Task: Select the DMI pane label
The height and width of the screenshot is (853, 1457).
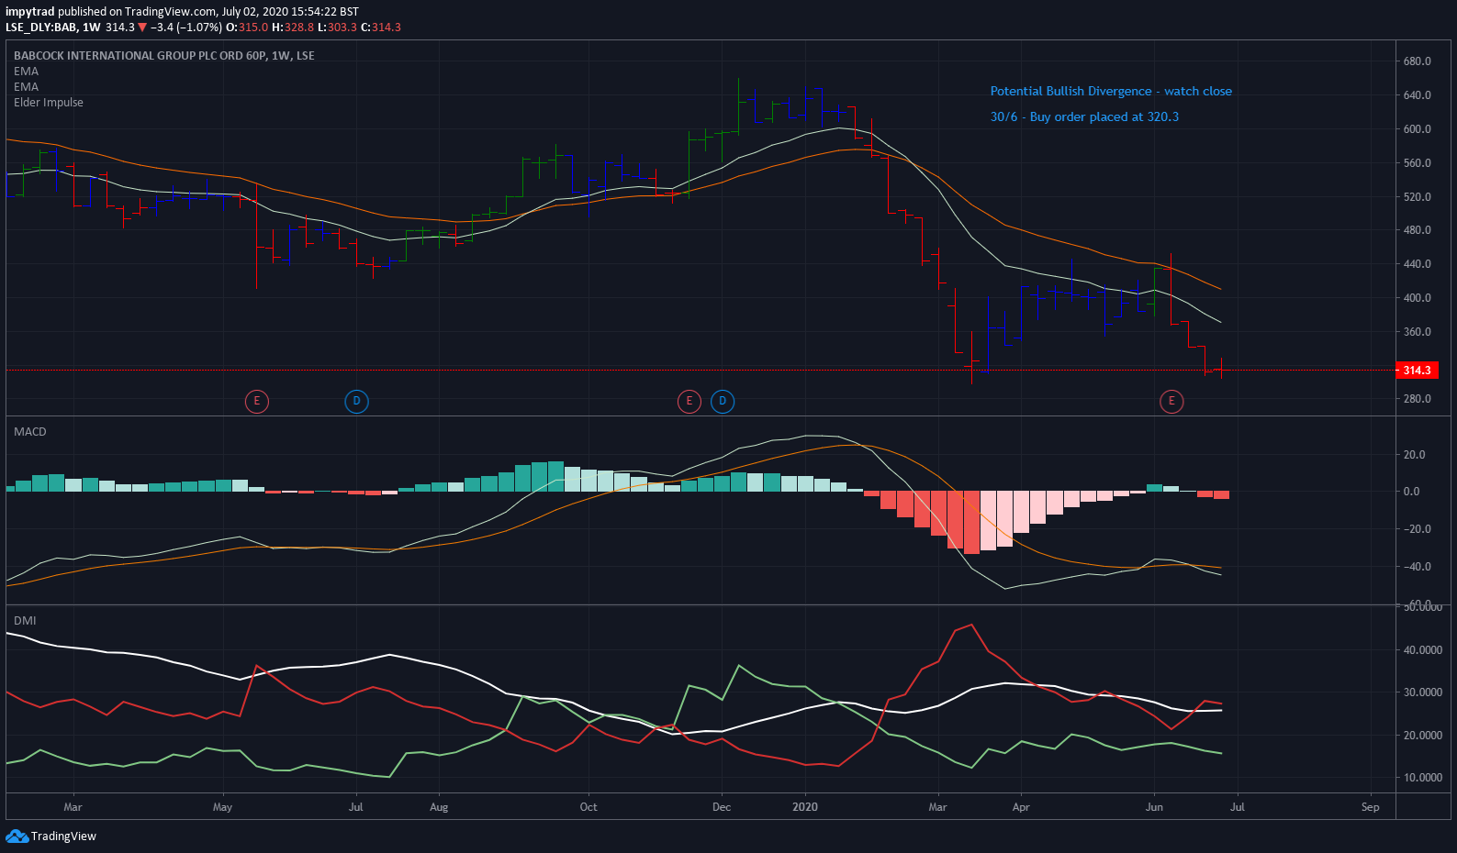Action: (25, 621)
